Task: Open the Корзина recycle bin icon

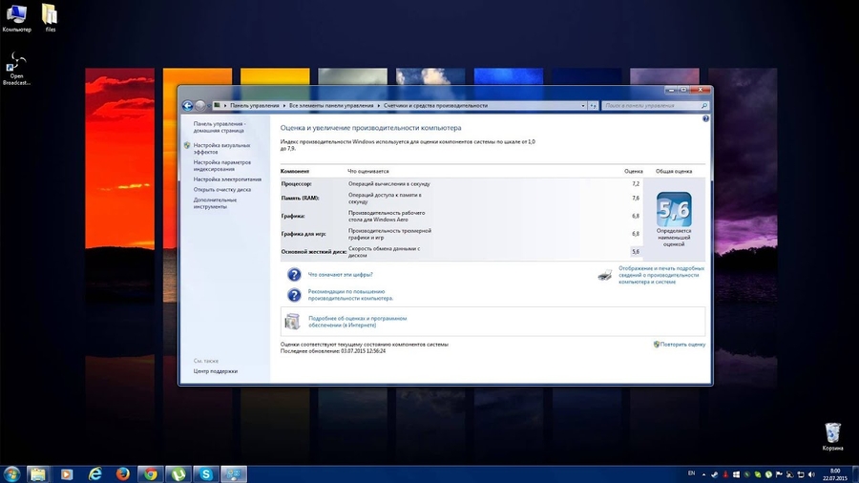Action: 832,433
